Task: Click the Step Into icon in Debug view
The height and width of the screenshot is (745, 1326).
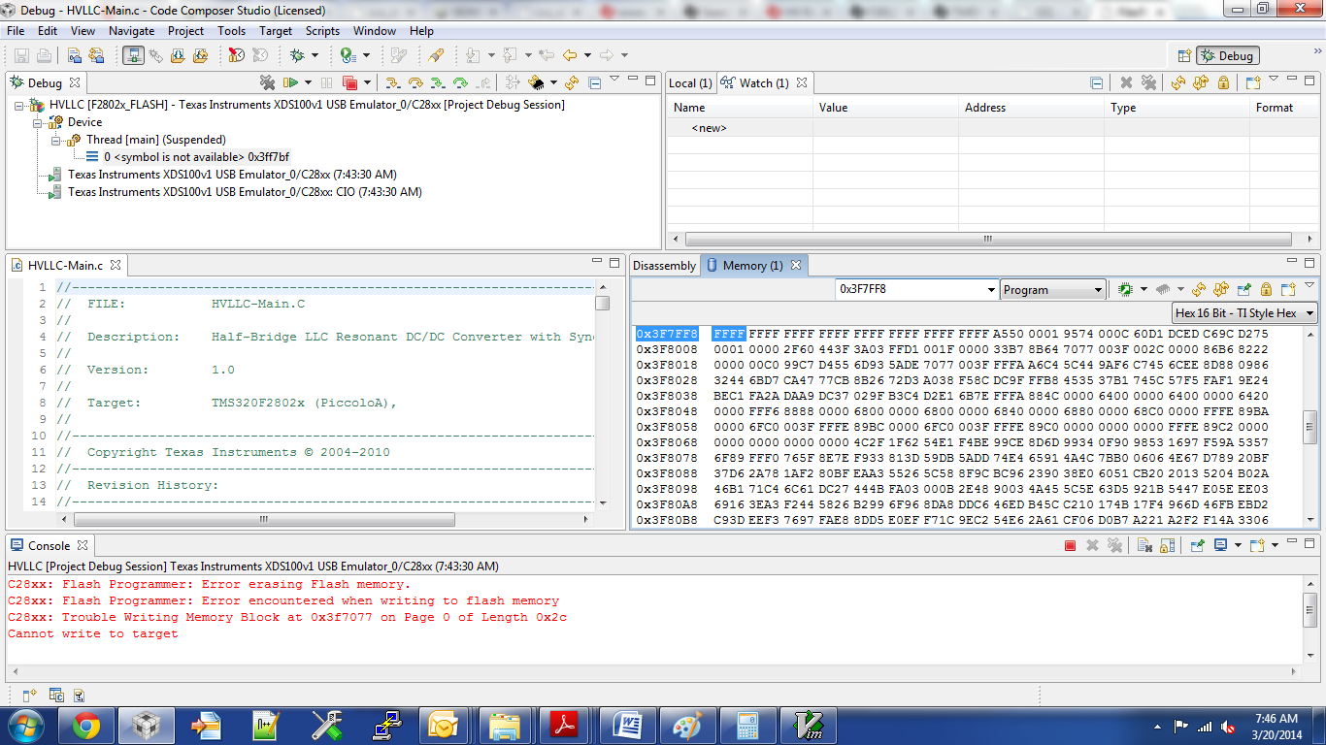Action: (x=393, y=83)
